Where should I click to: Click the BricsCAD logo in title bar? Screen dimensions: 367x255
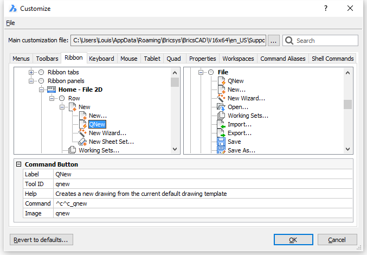point(13,9)
